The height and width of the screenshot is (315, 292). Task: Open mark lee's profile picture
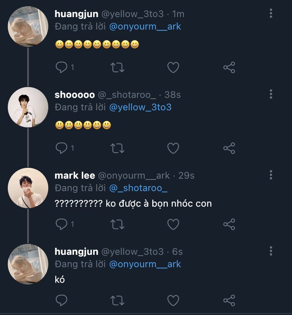coord(28,188)
